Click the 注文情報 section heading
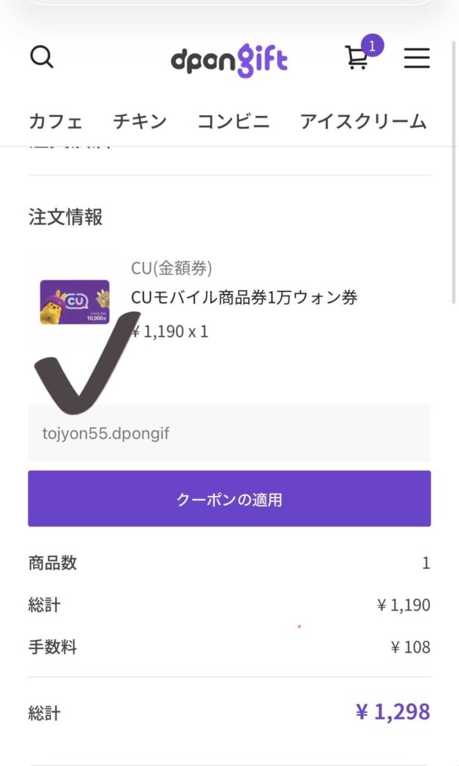 tap(66, 218)
